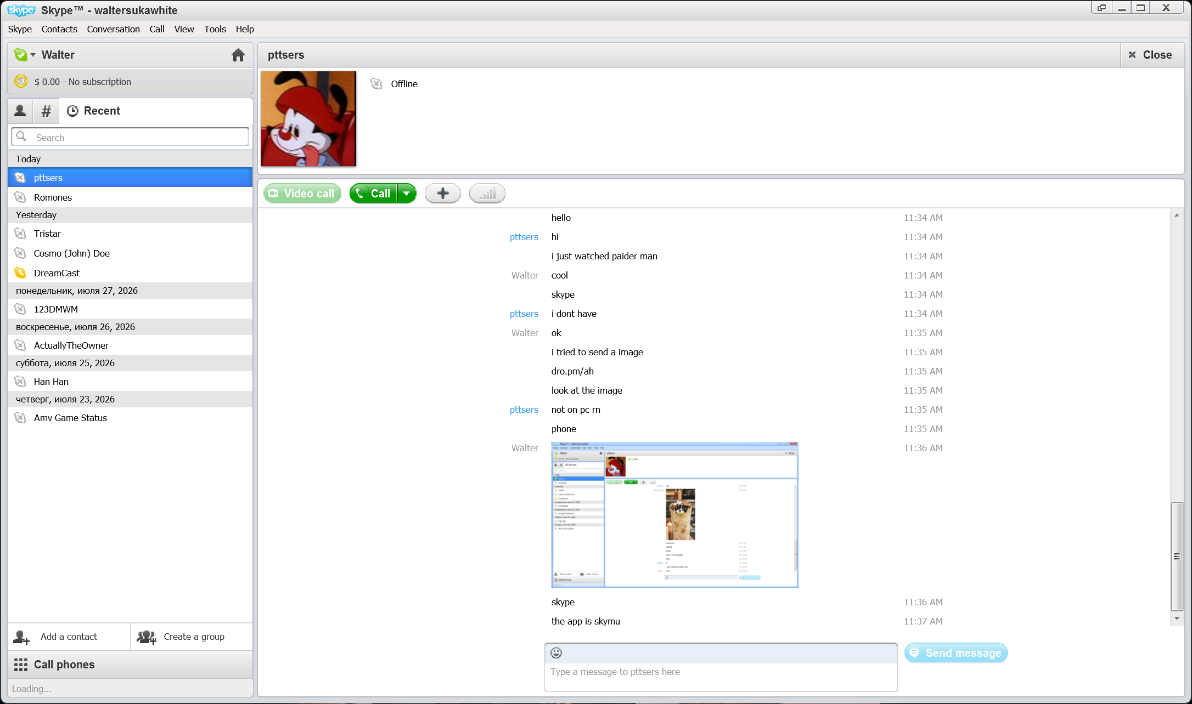
Task: Open Cosmo (John) Doe conversation
Action: (130, 253)
